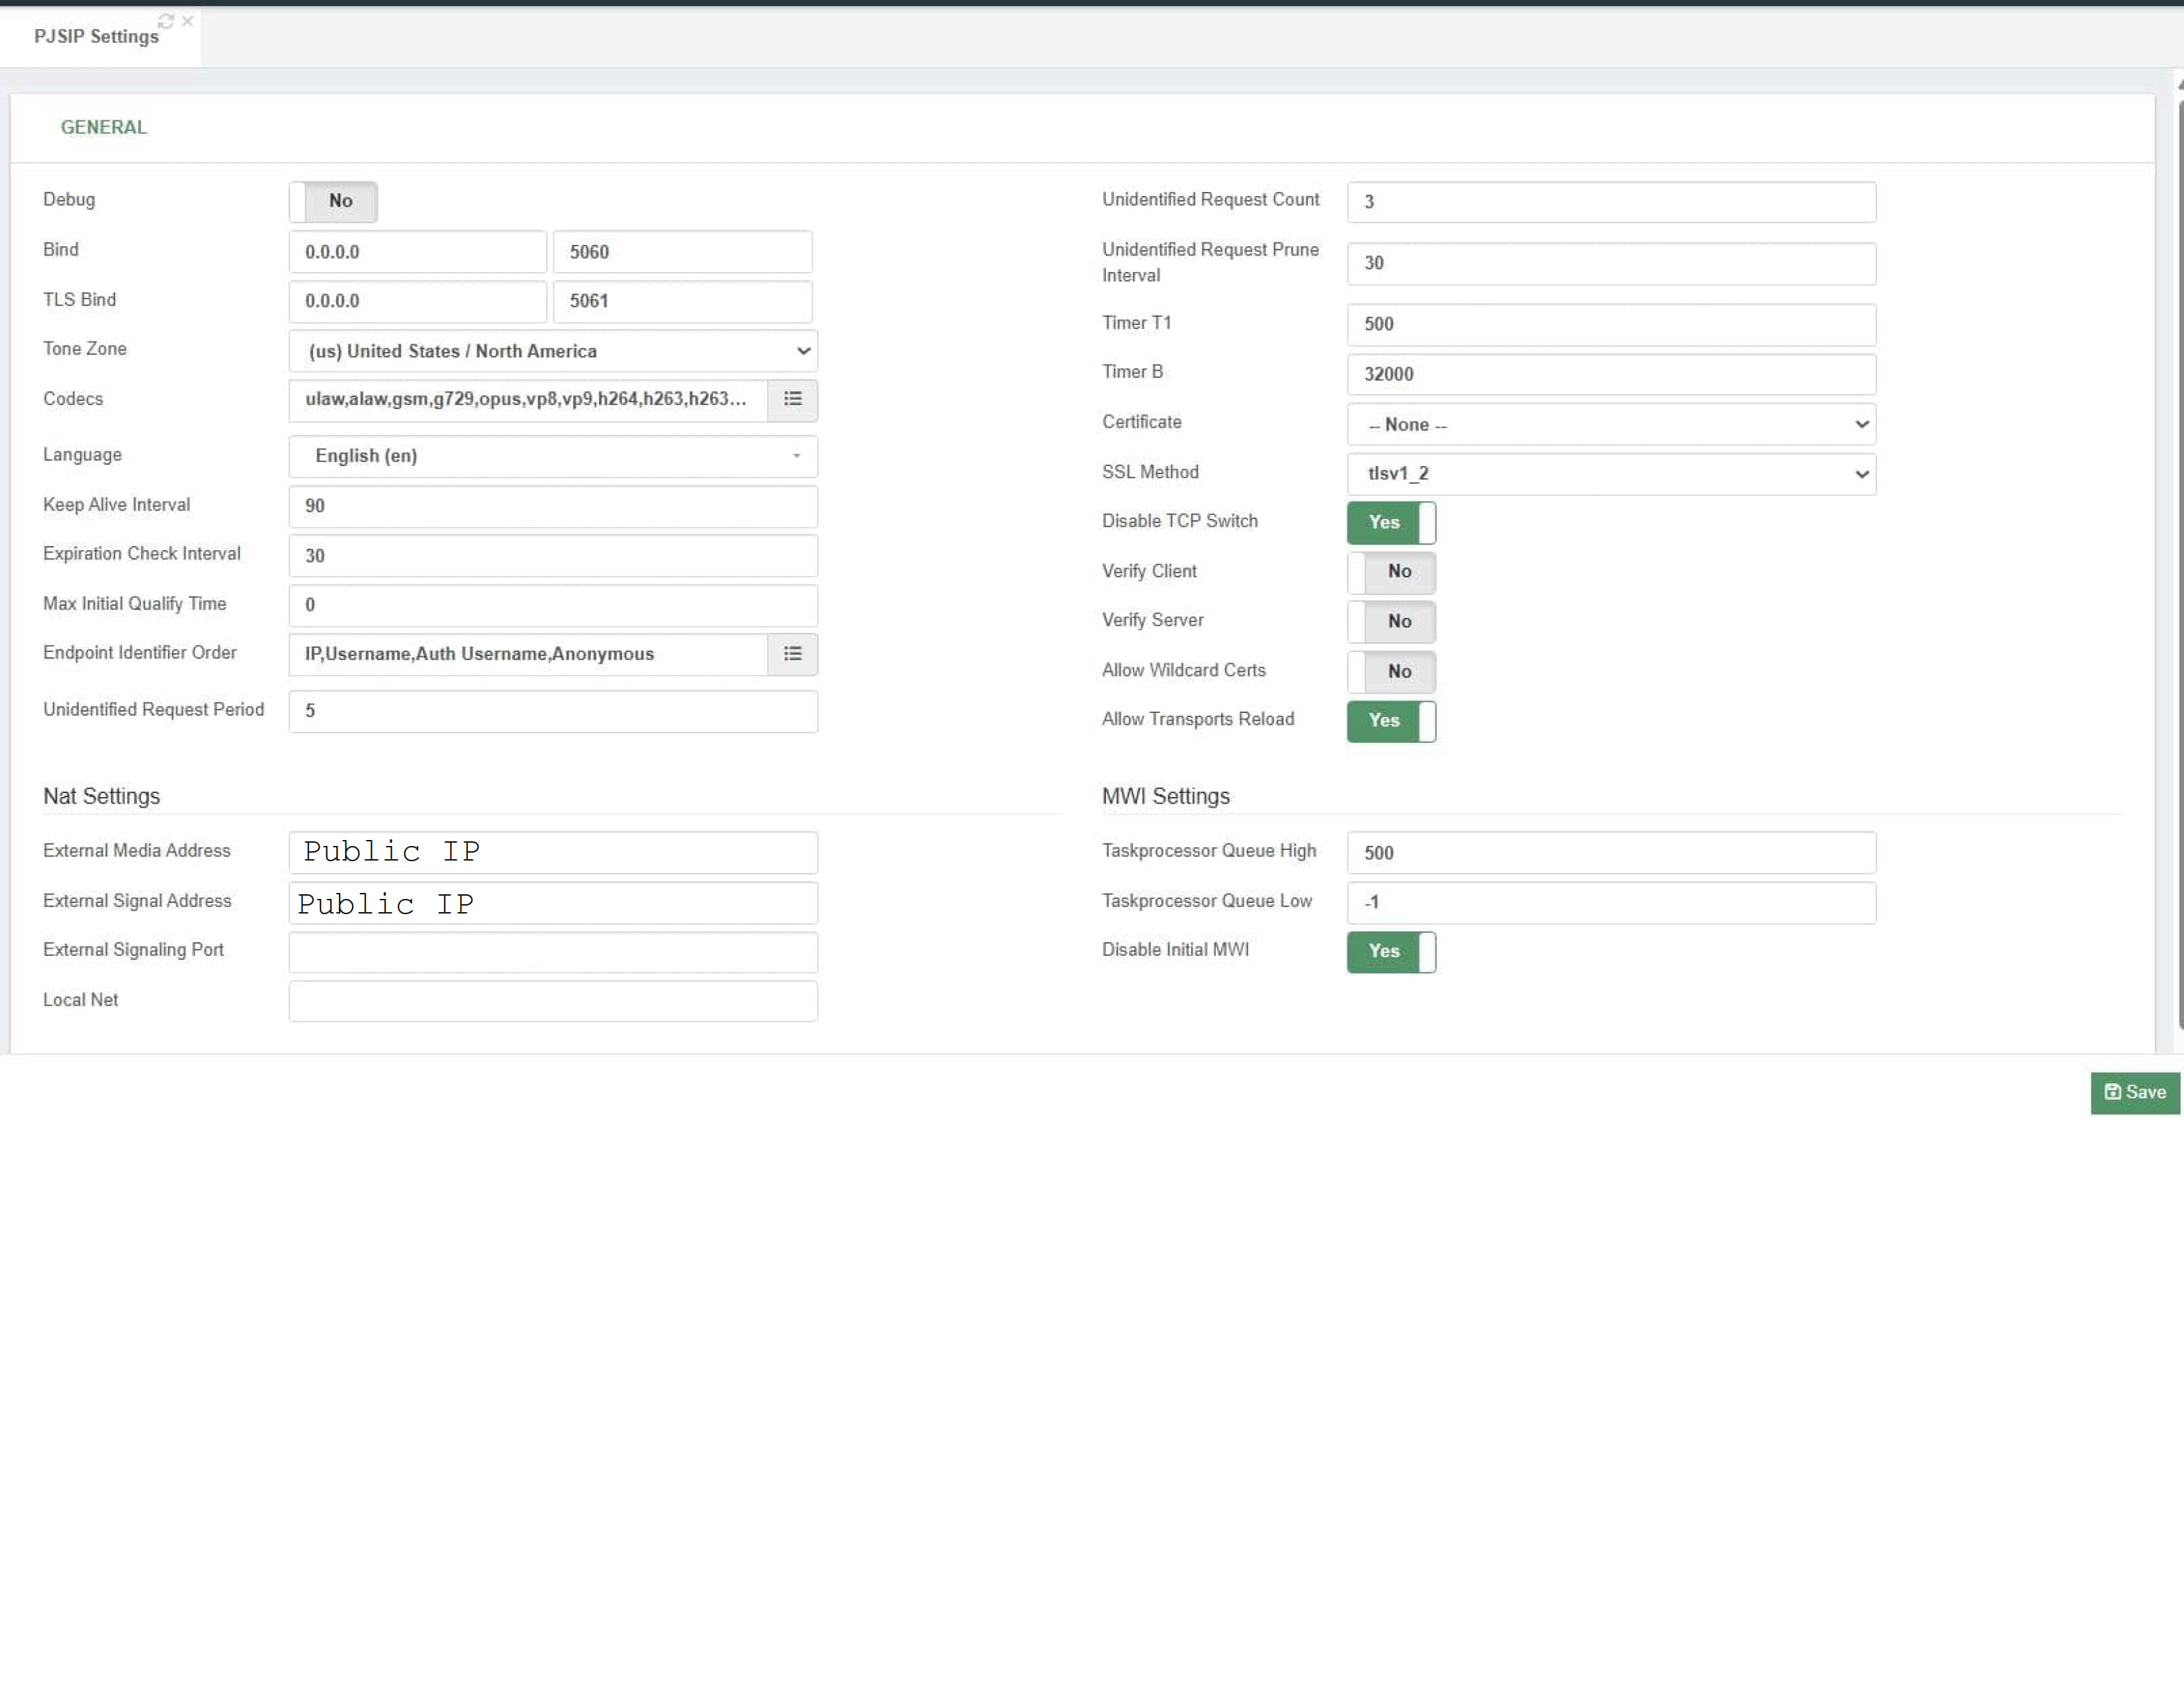Viewport: 2184px width, 1688px height.
Task: Open the Codecs list picker icon
Action: (792, 400)
